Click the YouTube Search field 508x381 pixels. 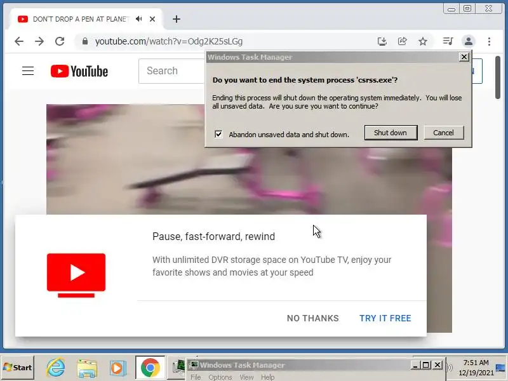pos(171,71)
